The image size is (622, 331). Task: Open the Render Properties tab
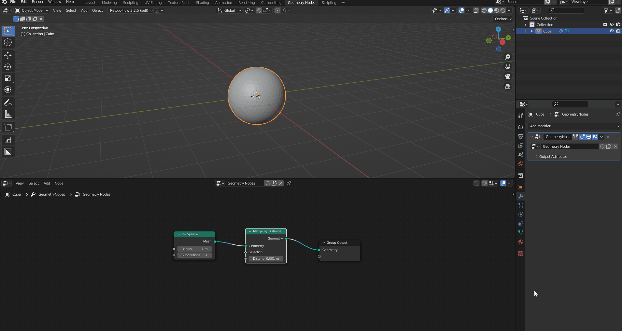521,127
